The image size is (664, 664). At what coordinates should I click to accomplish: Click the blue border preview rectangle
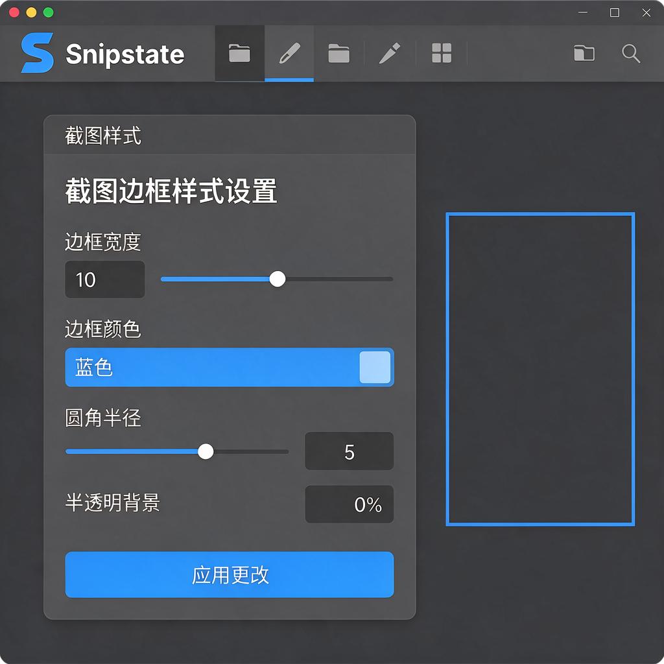(540, 369)
